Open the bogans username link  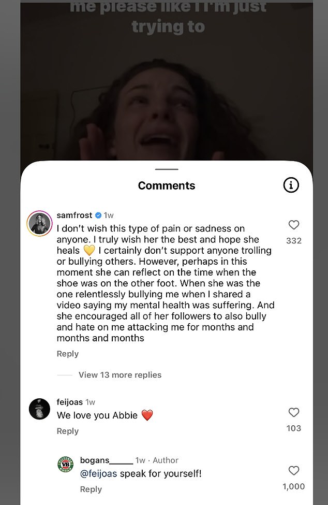coord(106,460)
